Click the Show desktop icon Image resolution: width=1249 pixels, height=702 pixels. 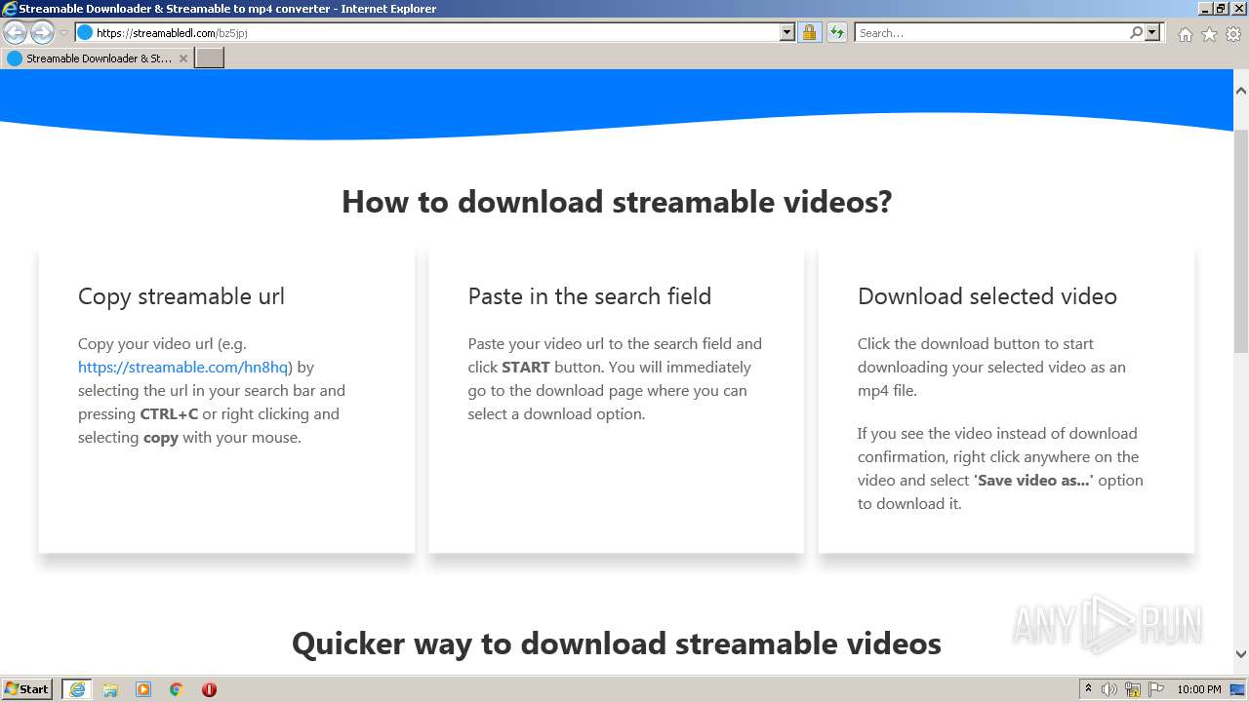(1238, 689)
